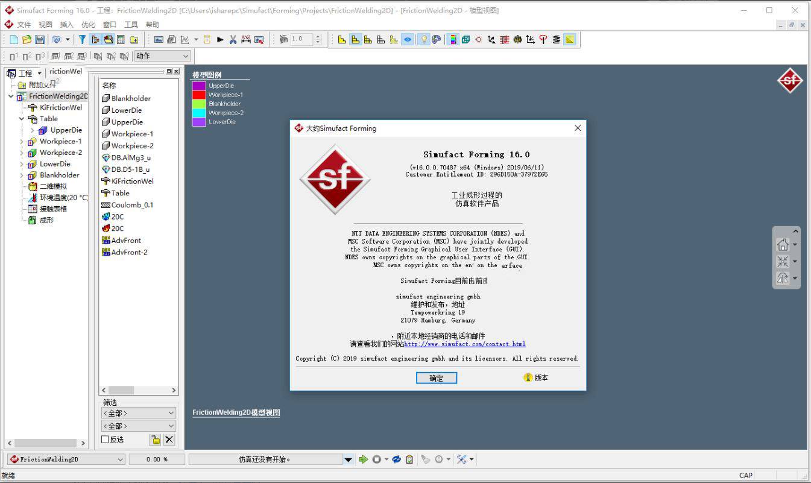Click the scissors cut icon

click(x=233, y=39)
